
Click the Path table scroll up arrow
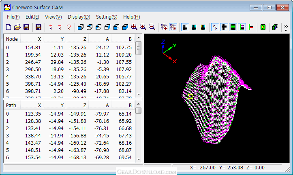pyautogui.click(x=139, y=104)
